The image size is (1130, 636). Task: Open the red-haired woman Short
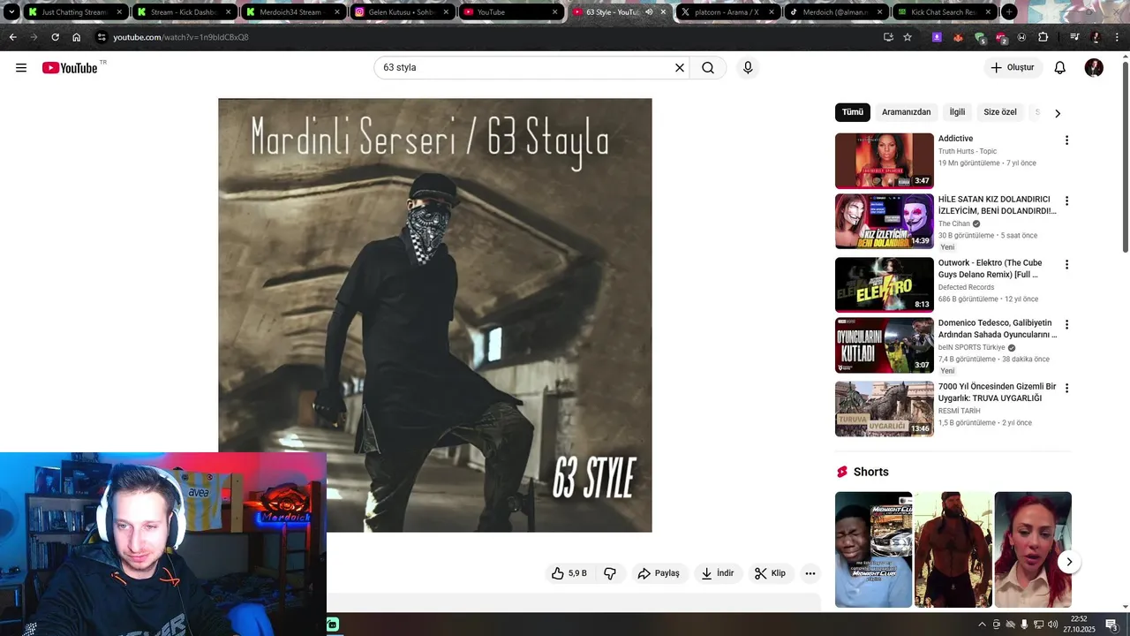click(x=1033, y=549)
